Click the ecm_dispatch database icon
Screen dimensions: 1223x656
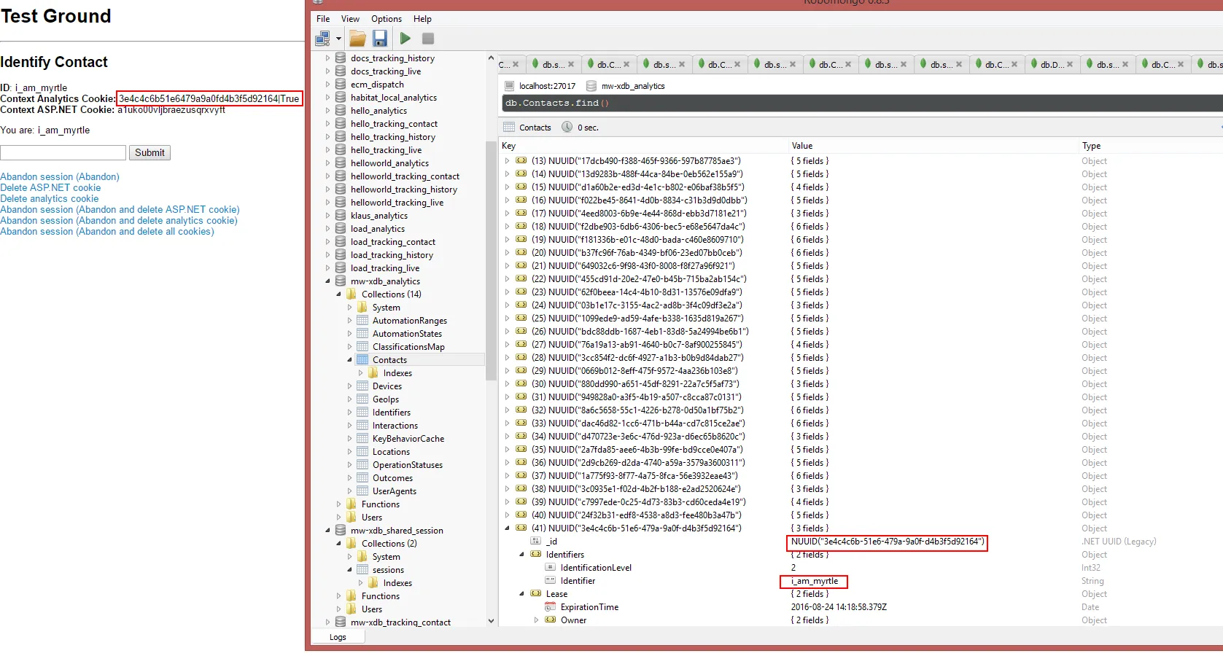coord(341,85)
